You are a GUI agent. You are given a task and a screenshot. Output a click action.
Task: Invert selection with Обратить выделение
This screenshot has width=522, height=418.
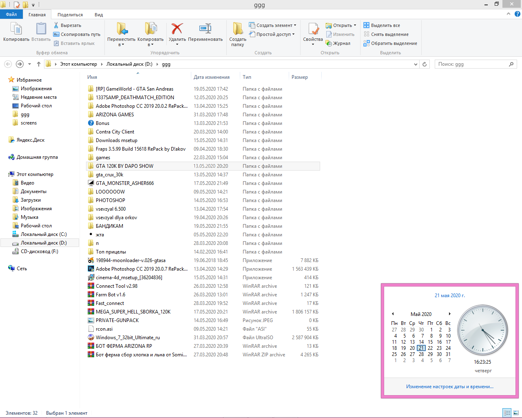click(x=394, y=43)
